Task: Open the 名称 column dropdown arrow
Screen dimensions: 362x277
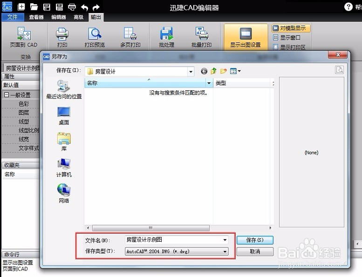Action: (209, 83)
